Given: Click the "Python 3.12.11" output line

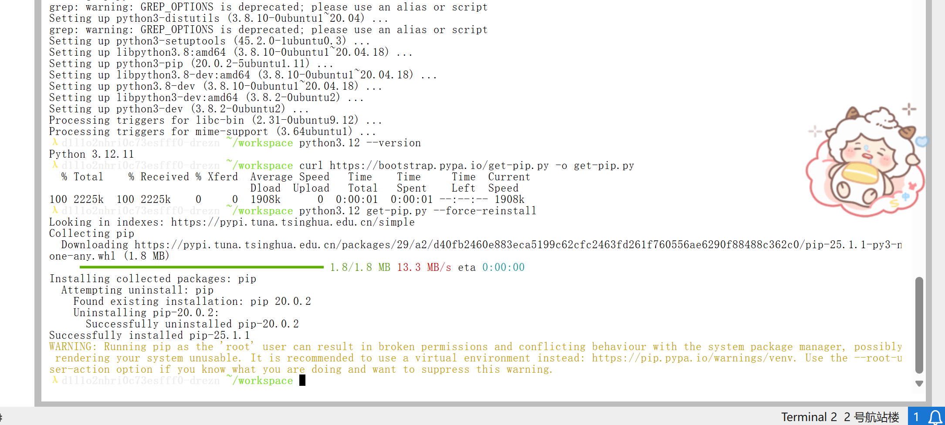Looking at the screenshot, I should tap(91, 154).
